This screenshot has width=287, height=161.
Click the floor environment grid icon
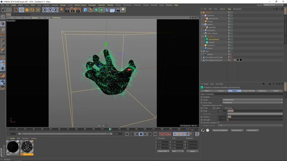click(x=112, y=10)
